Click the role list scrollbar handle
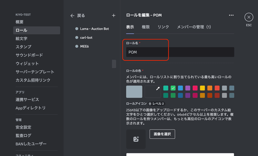 tap(114, 64)
